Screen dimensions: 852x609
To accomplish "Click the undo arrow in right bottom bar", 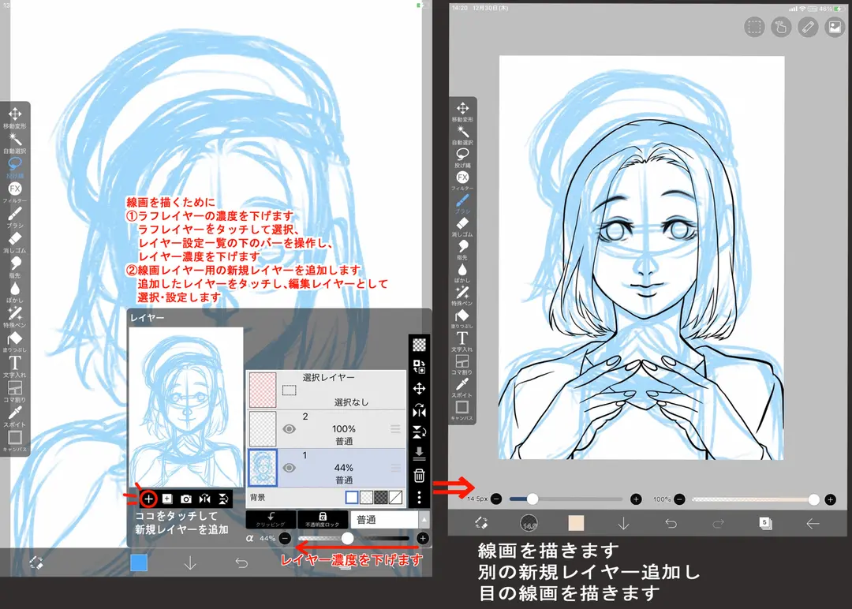I will tap(671, 524).
